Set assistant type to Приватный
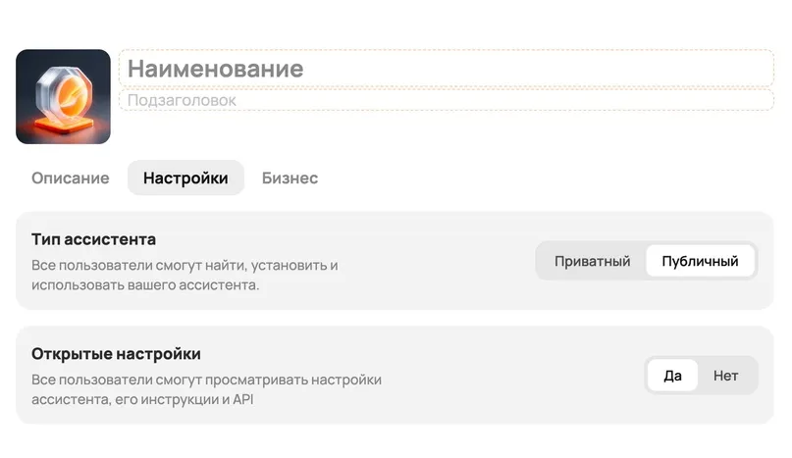This screenshot has height=458, width=792. [592, 261]
